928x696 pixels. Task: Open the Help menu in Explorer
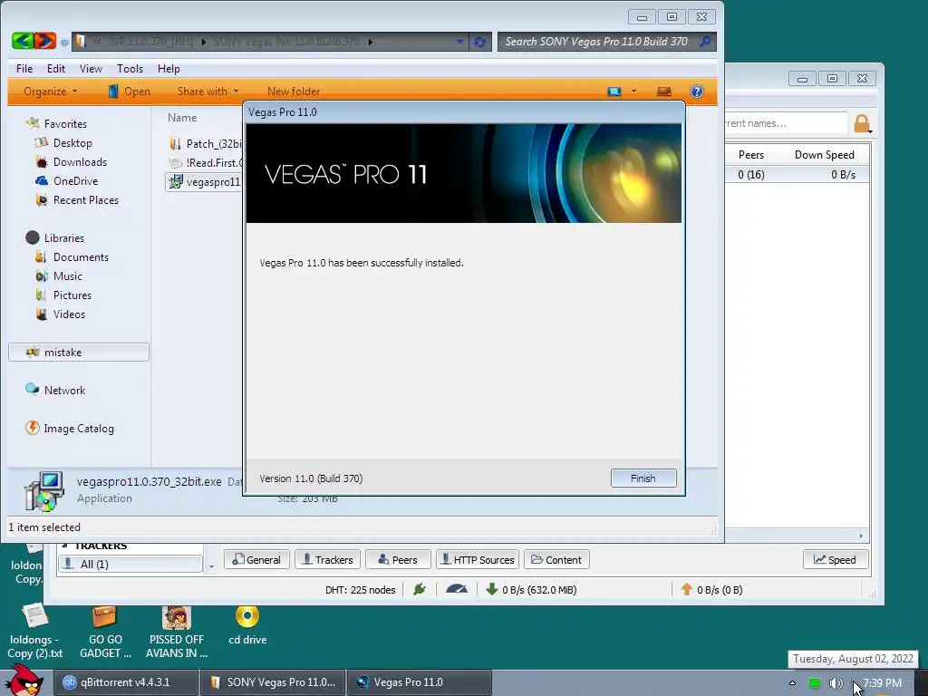tap(169, 69)
